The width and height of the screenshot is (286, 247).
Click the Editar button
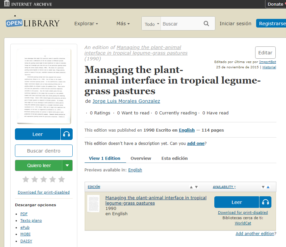265,52
